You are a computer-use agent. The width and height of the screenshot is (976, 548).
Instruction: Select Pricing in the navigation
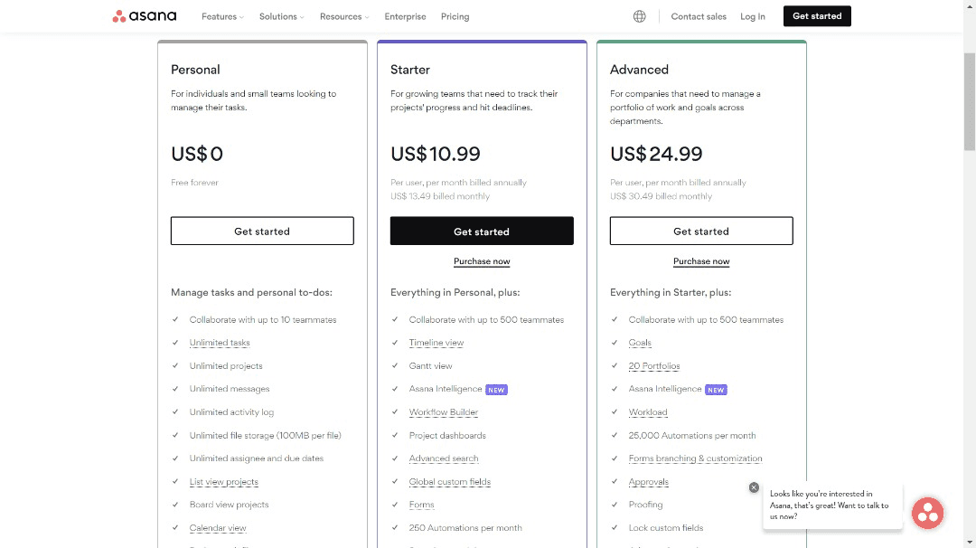pyautogui.click(x=455, y=16)
